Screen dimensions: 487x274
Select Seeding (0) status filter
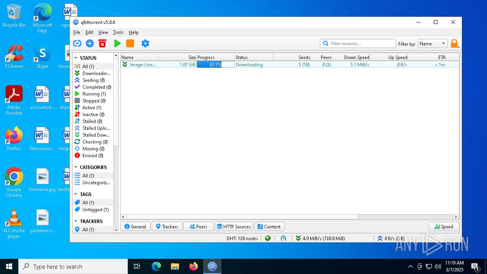(x=93, y=80)
